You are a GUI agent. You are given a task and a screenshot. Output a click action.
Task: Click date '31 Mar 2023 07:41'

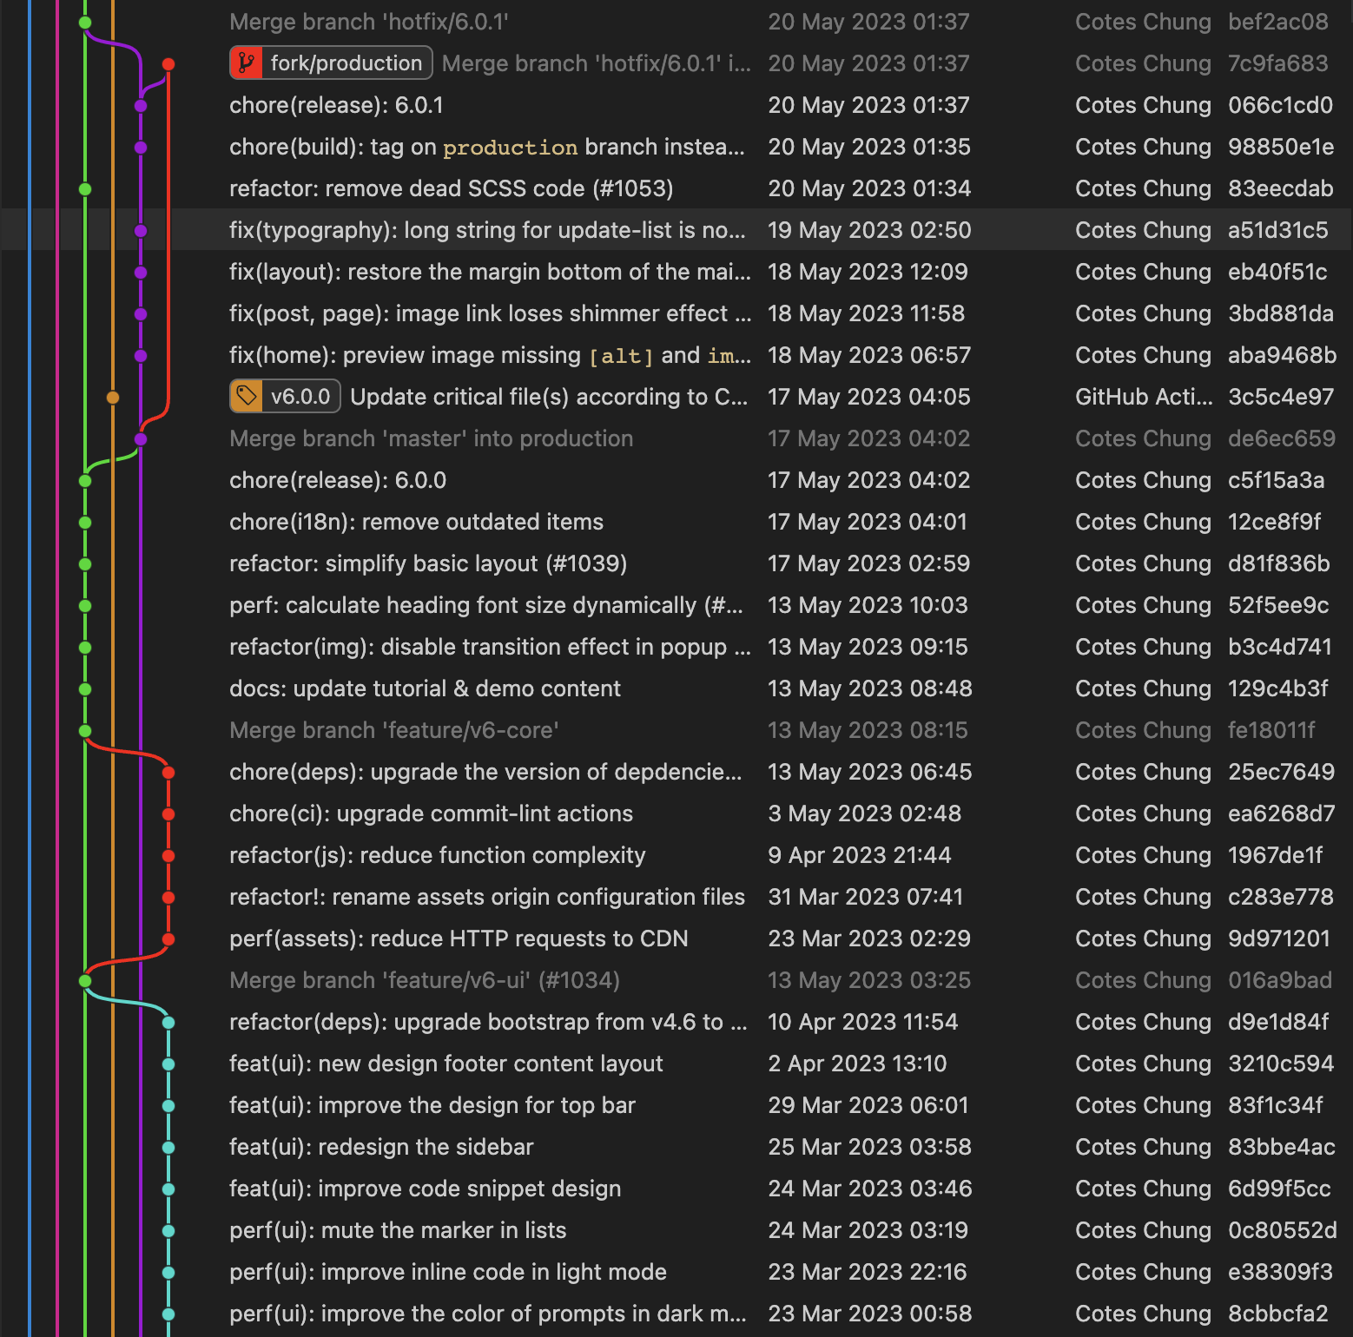point(866,897)
